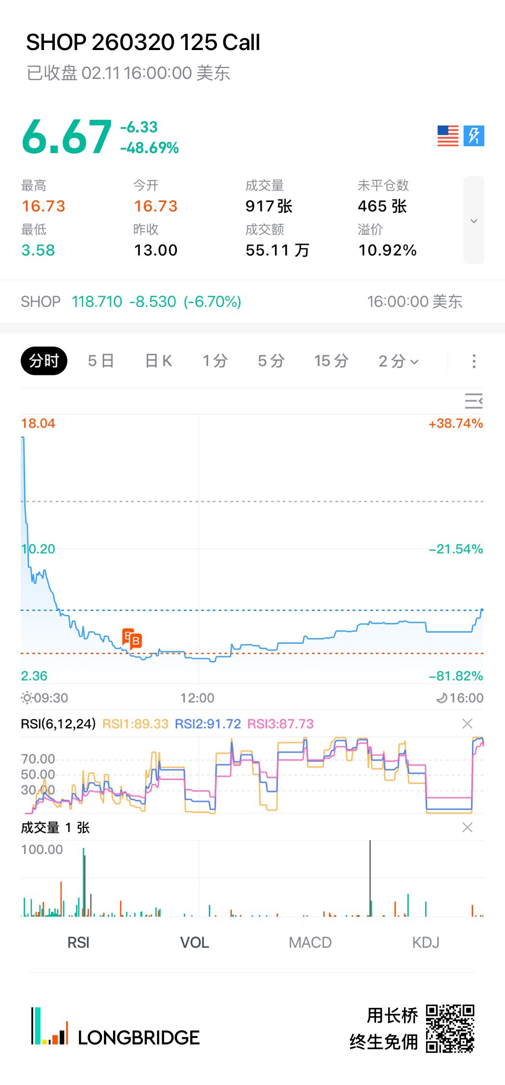Close the RSI indicator panel
Image resolution: width=505 pixels, height=1085 pixels.
(x=467, y=724)
